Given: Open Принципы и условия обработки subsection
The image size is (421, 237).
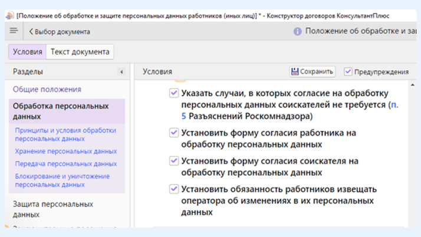Looking at the screenshot, I should (65, 134).
